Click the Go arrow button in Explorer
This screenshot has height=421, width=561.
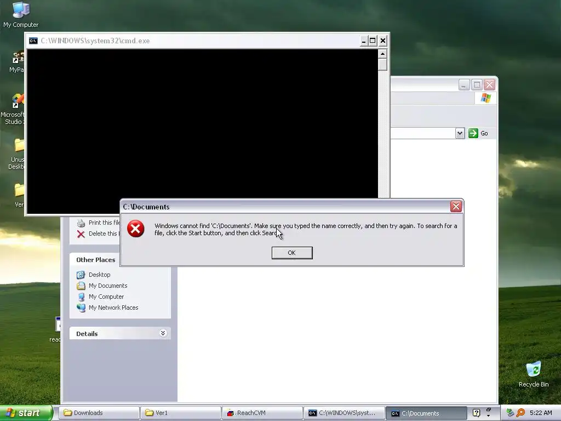point(473,133)
